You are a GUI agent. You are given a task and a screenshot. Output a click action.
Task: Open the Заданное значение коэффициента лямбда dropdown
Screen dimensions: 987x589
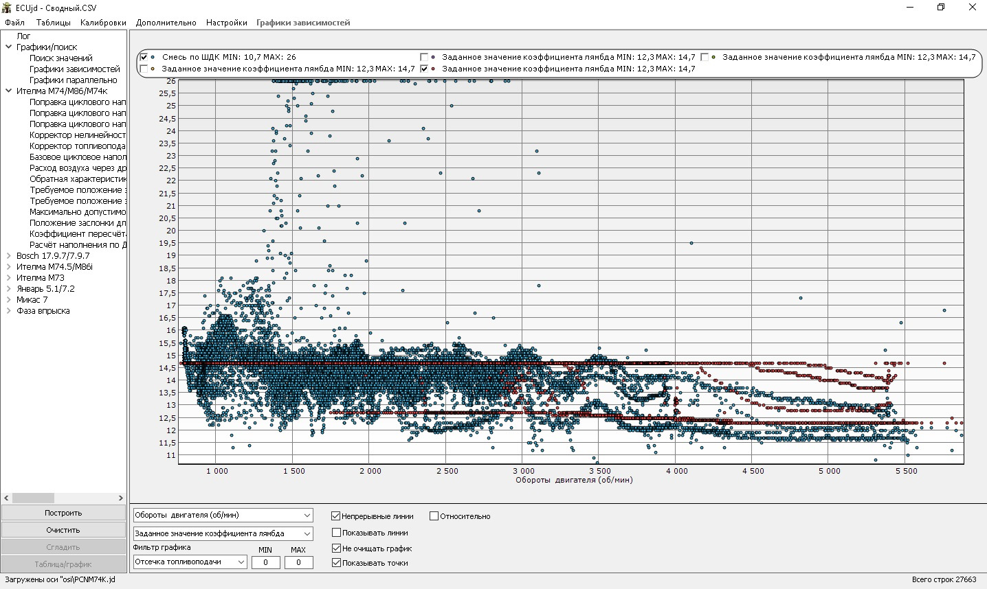click(x=223, y=533)
